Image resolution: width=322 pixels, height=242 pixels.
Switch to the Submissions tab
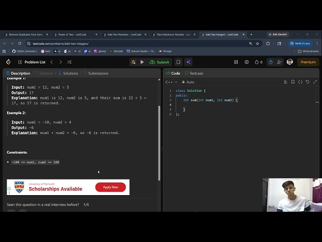[x=96, y=73]
